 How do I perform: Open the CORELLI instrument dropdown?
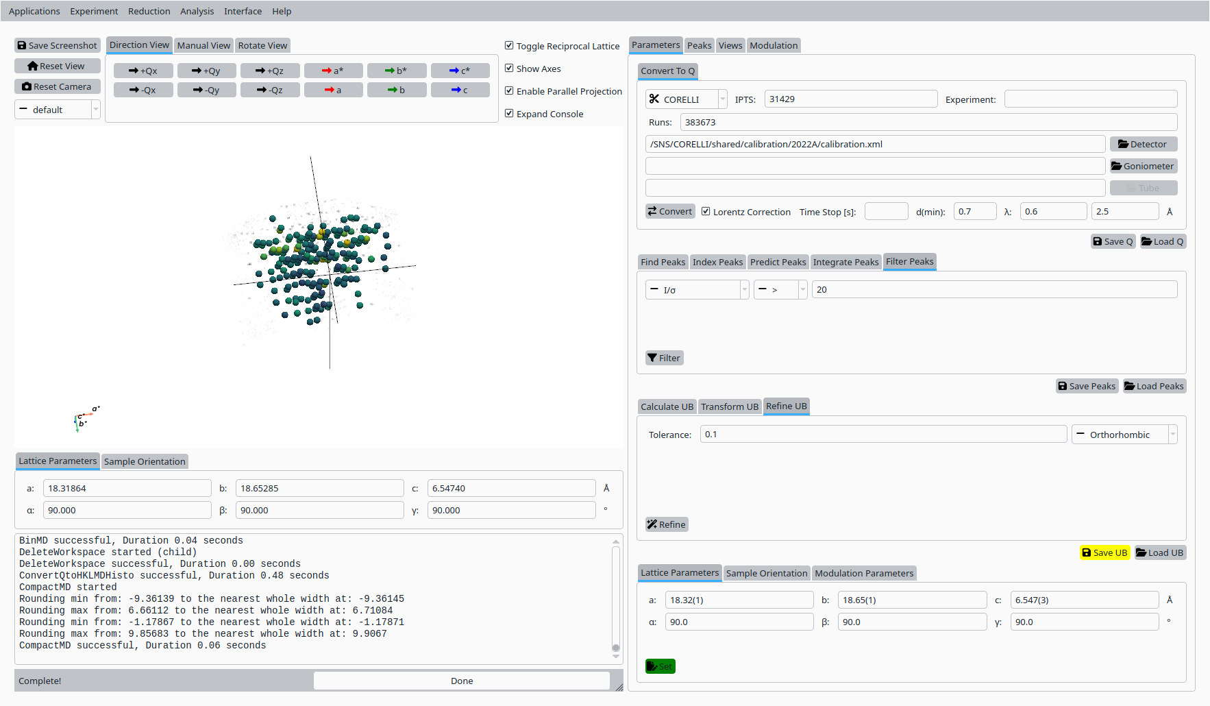coord(686,99)
